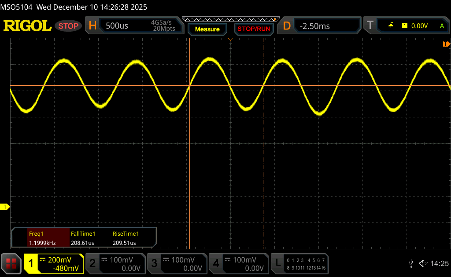Click the T trigger settings icon

point(370,26)
